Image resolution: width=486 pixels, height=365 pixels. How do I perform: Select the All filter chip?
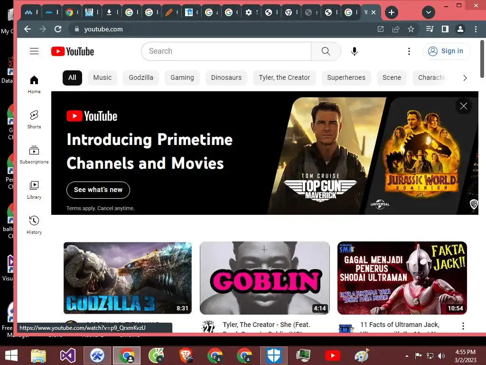(72, 77)
